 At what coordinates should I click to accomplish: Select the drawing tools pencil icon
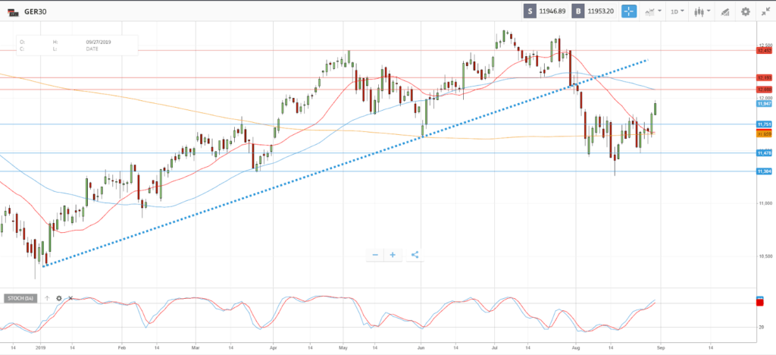pos(725,11)
